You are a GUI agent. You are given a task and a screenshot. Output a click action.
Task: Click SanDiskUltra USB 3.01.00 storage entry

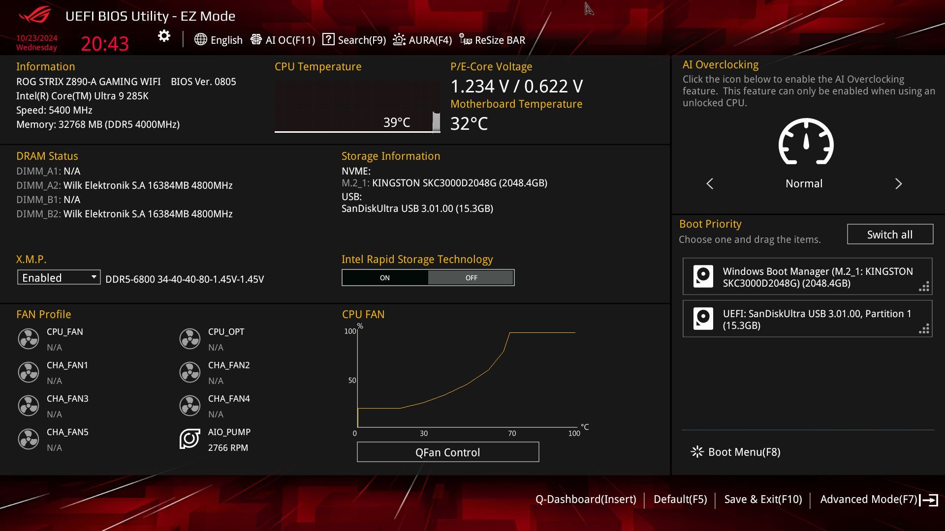(417, 208)
